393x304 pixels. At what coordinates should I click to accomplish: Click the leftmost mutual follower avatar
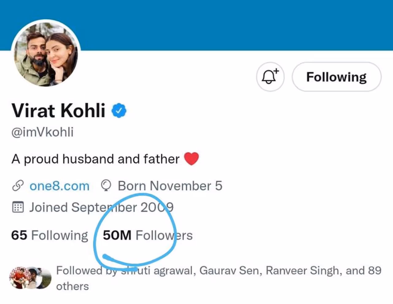(x=18, y=278)
